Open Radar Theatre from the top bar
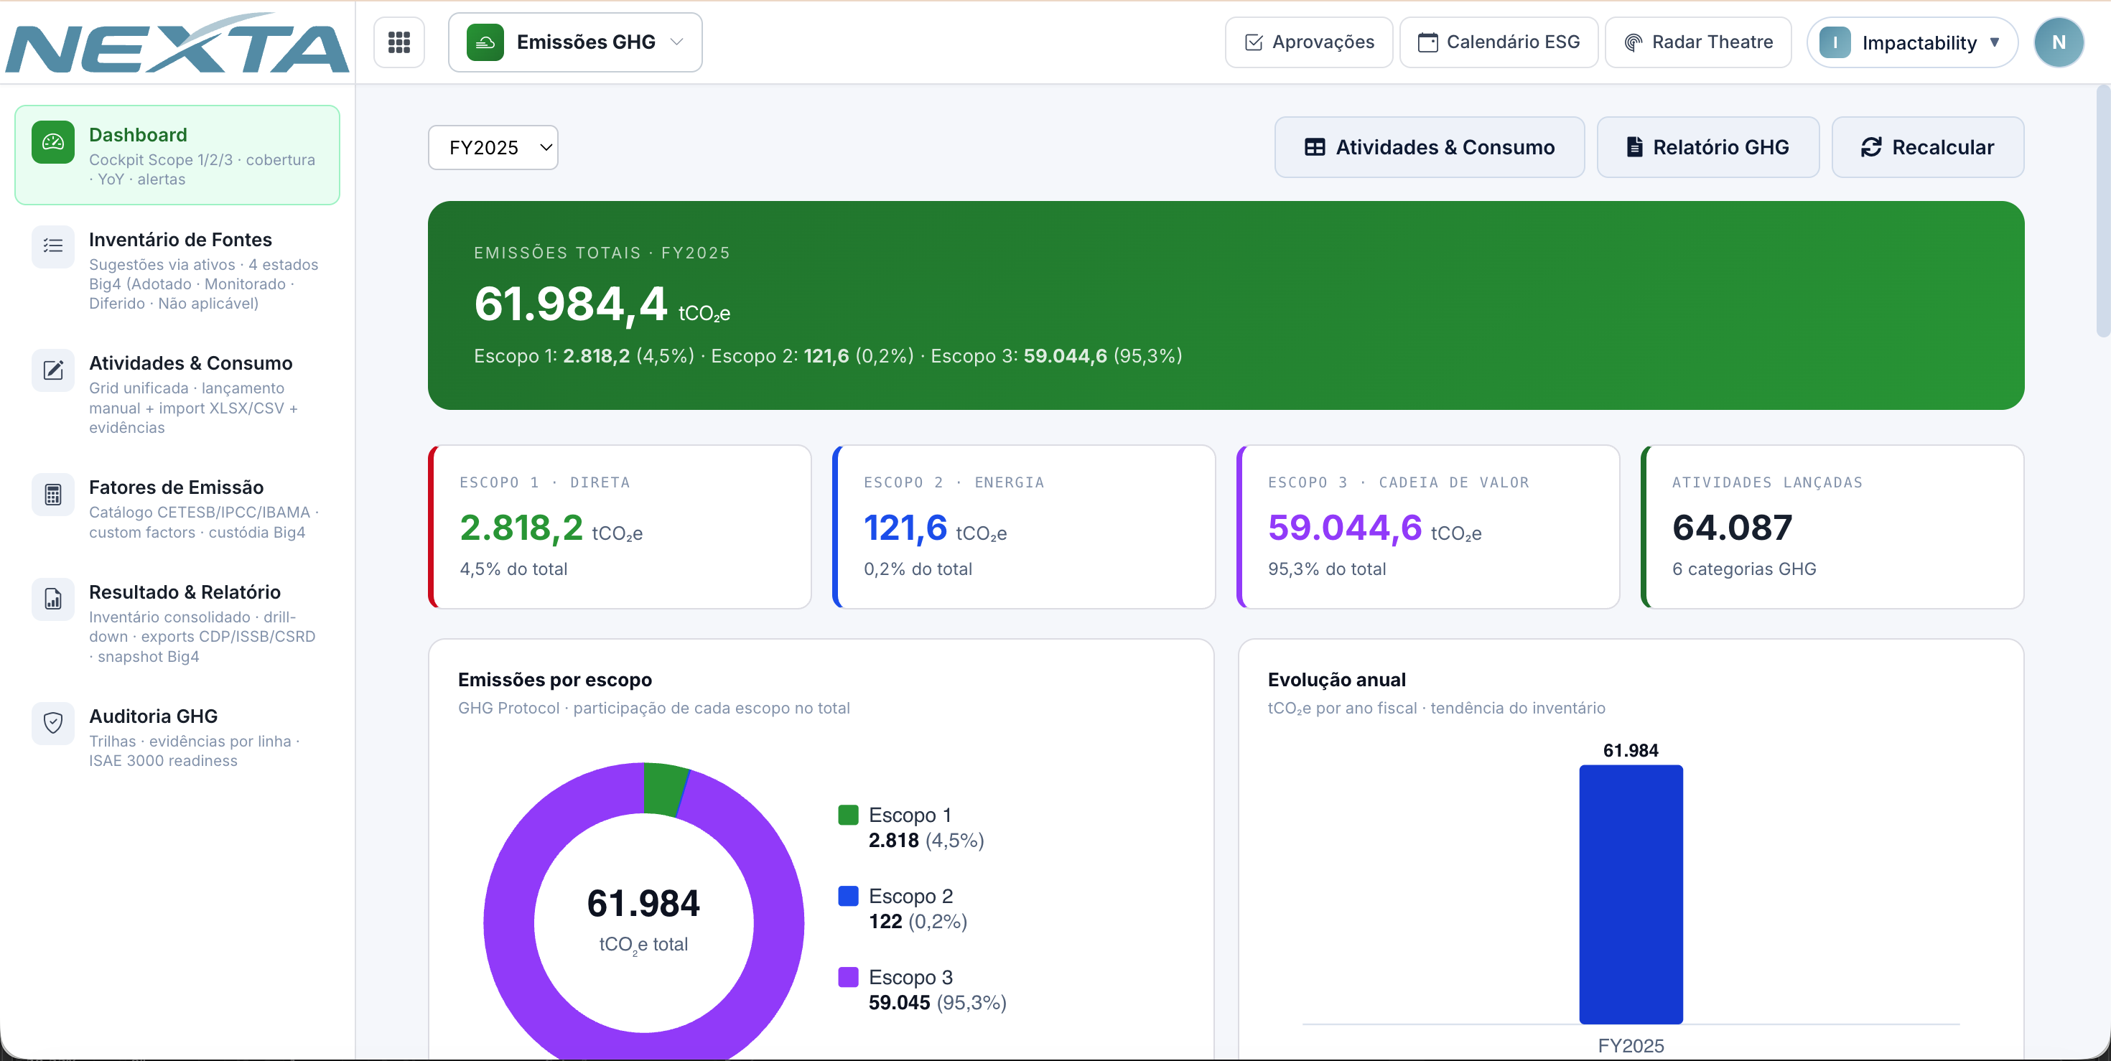This screenshot has width=2111, height=1061. (x=1698, y=42)
